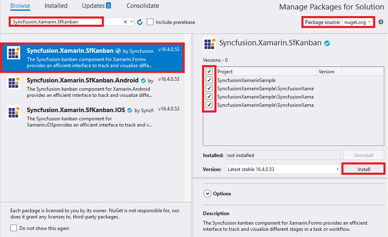Viewport: 388px width, 237px height.
Task: Open package source settings gear
Action: 381,22
